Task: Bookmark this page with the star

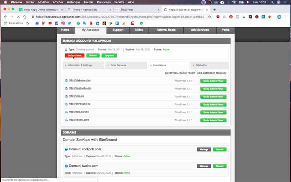Action: [210, 17]
